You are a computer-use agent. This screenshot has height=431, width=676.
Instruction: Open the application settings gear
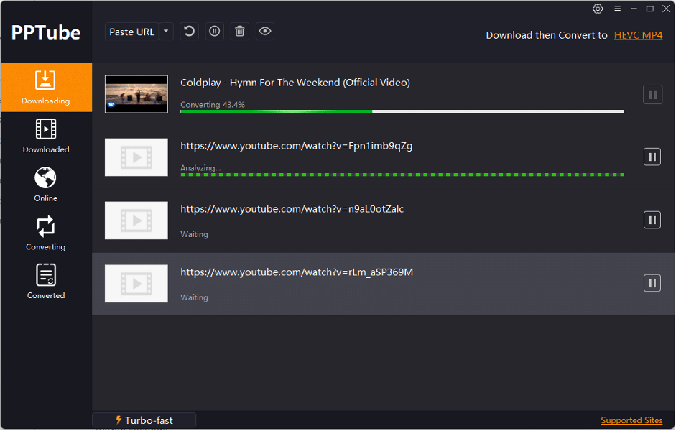pyautogui.click(x=598, y=9)
